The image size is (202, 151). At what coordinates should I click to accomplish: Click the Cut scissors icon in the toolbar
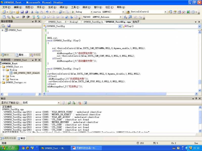[32, 12]
